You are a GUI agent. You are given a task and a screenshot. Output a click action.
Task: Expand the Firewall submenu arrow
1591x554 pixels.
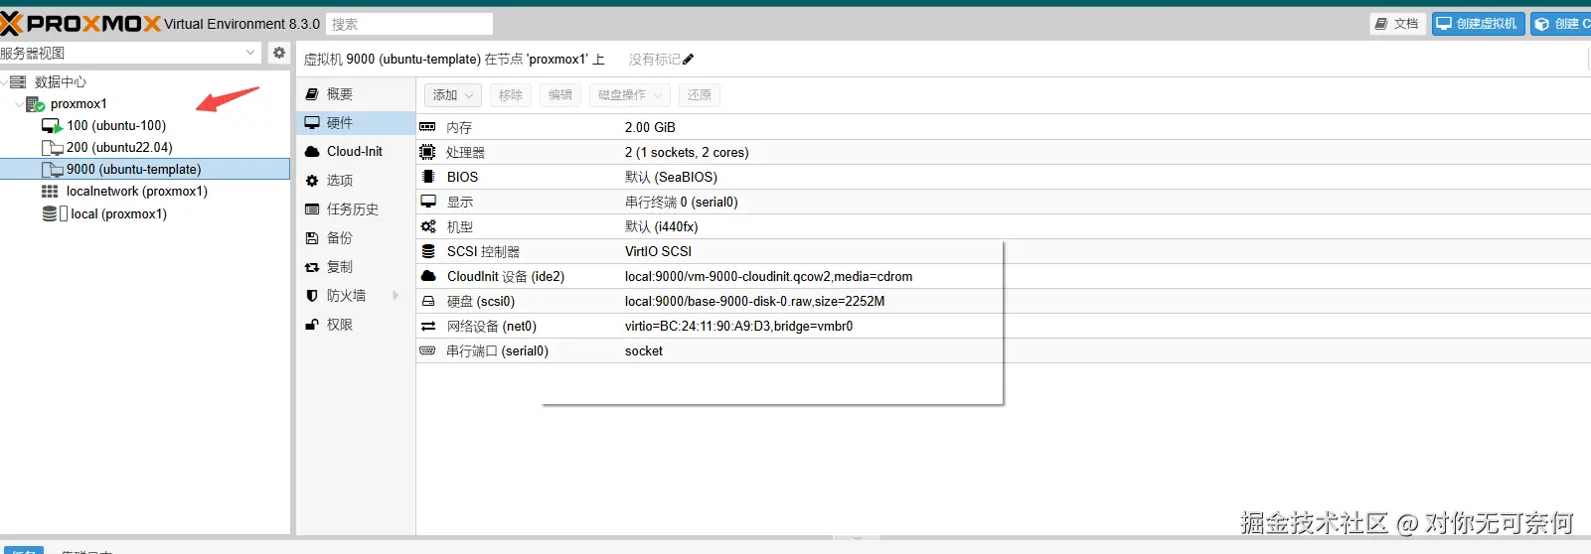[396, 296]
